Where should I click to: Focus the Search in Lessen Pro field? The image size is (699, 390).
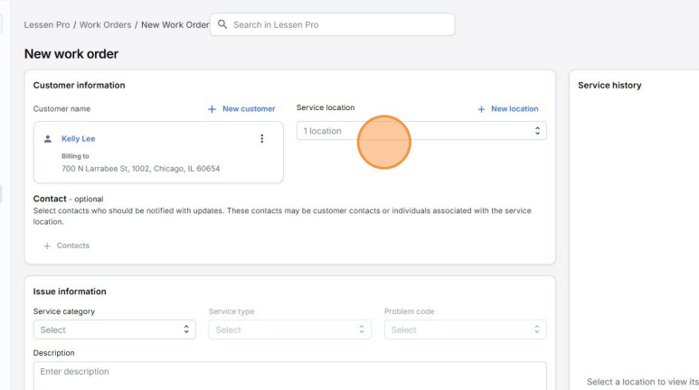tap(339, 24)
